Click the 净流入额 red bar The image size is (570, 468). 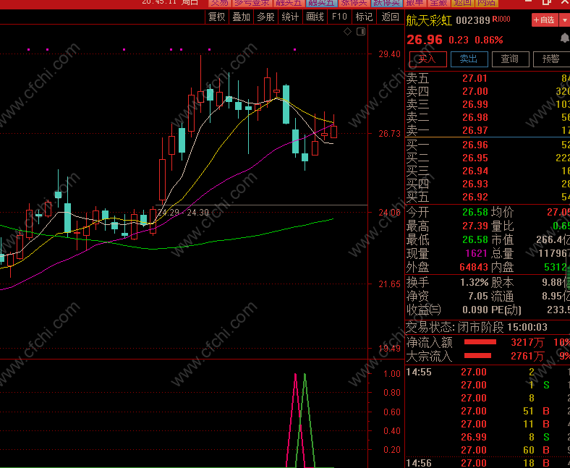(480, 342)
